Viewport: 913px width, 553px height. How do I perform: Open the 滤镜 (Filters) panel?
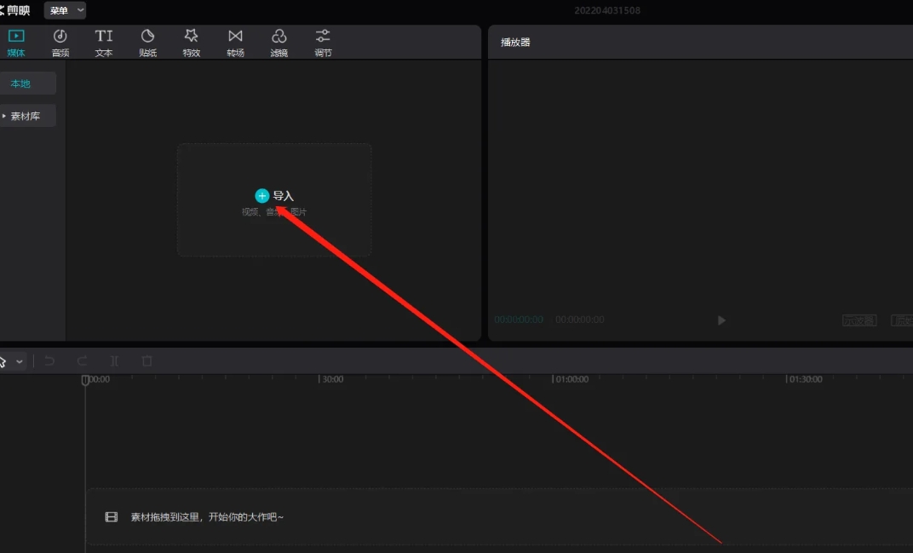coord(279,43)
